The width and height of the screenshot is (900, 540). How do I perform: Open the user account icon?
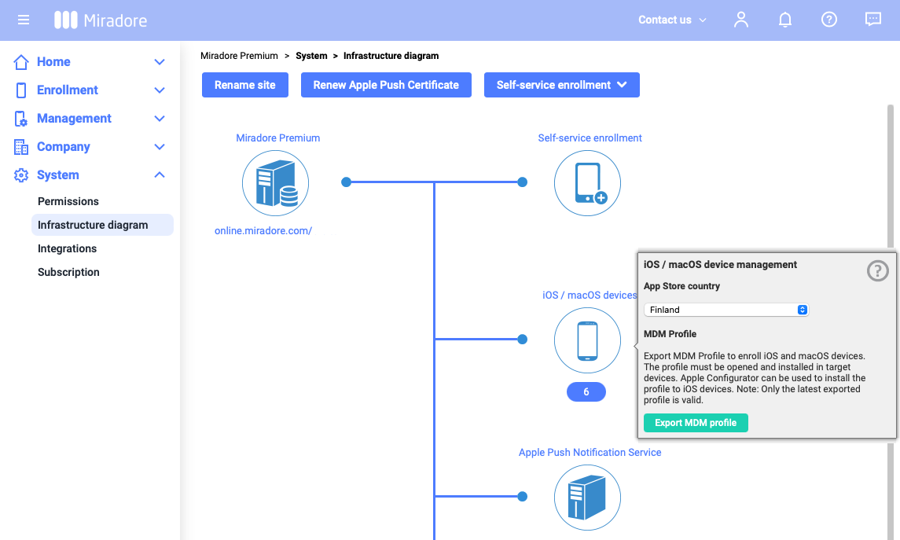tap(741, 20)
